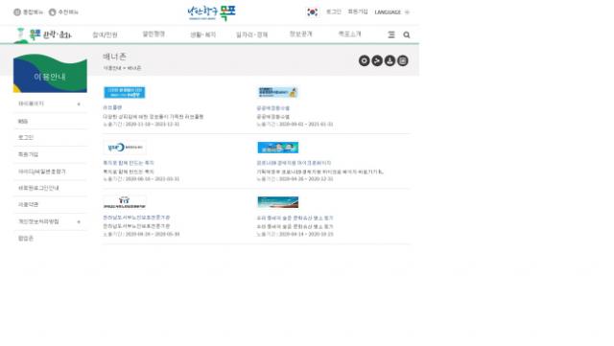Viewport: 614px width, 346px height.
Task: Open the 공공배달통수첩 banner thumbnail
Action: pyautogui.click(x=278, y=92)
